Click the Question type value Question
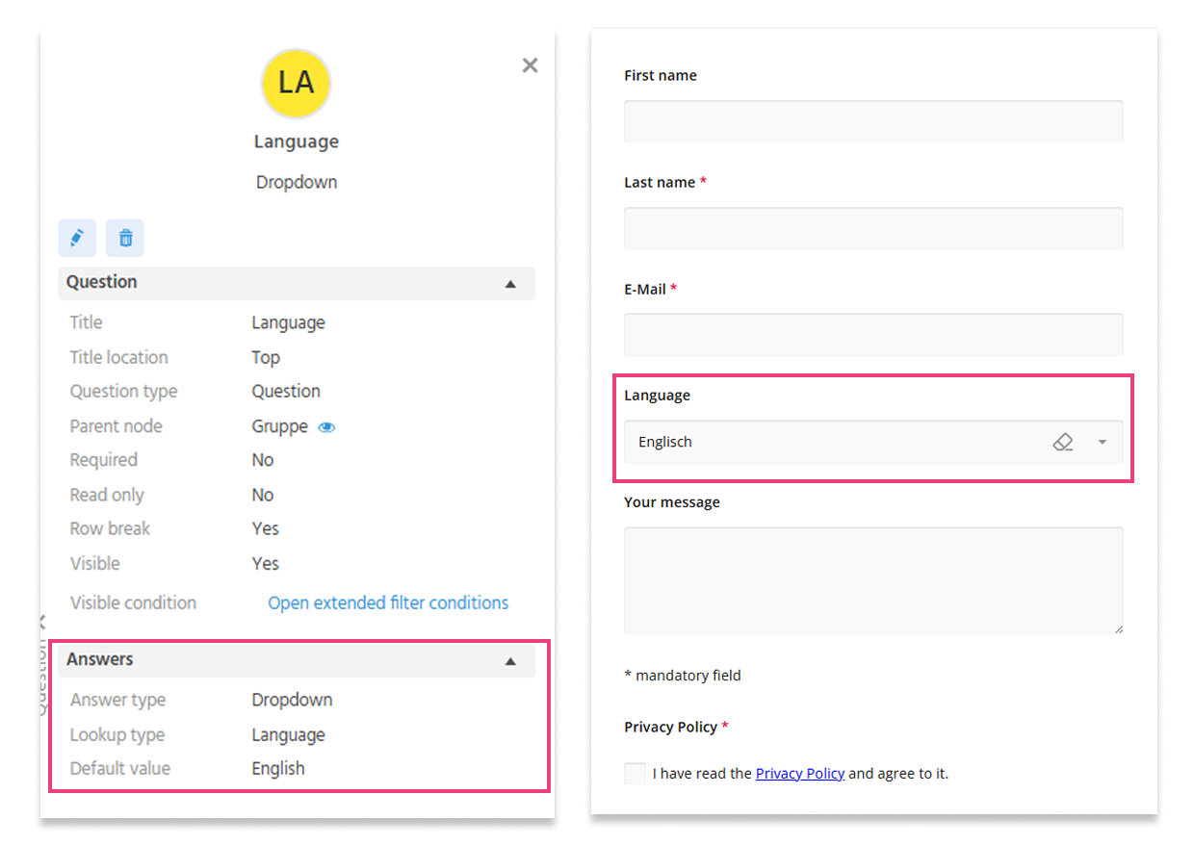This screenshot has height=845, width=1194. 286,392
